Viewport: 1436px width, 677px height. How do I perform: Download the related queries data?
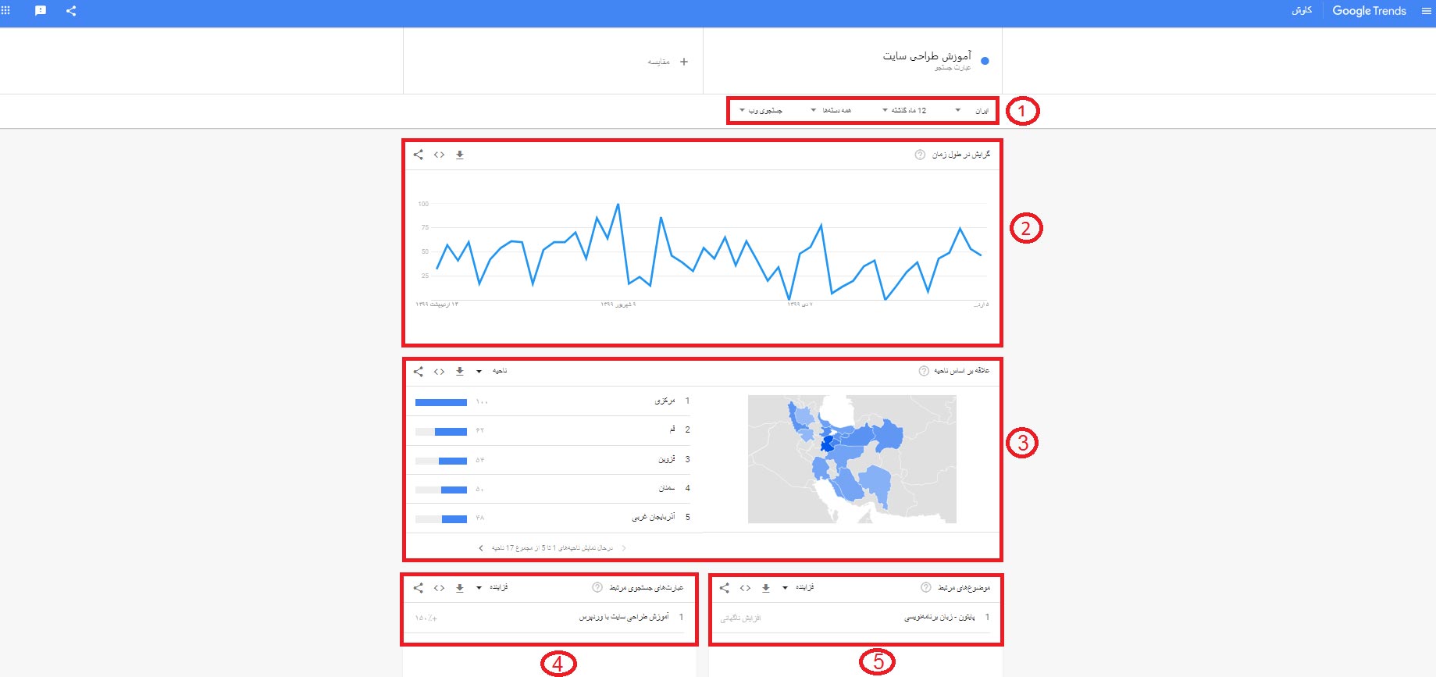coord(460,588)
